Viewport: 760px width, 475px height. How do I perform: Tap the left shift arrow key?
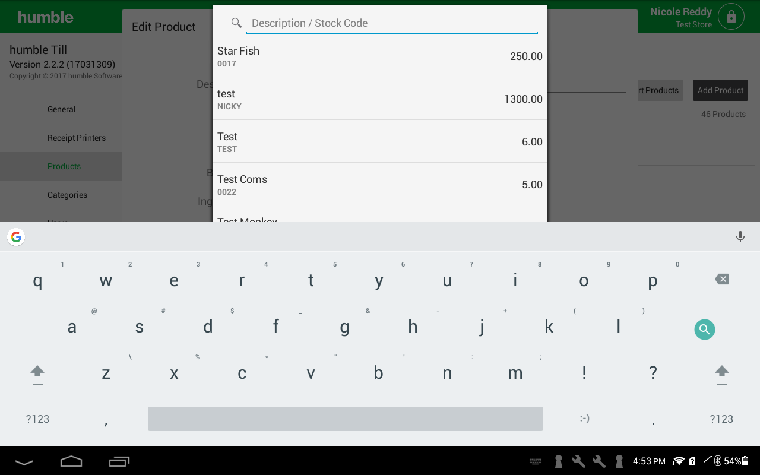(x=37, y=373)
